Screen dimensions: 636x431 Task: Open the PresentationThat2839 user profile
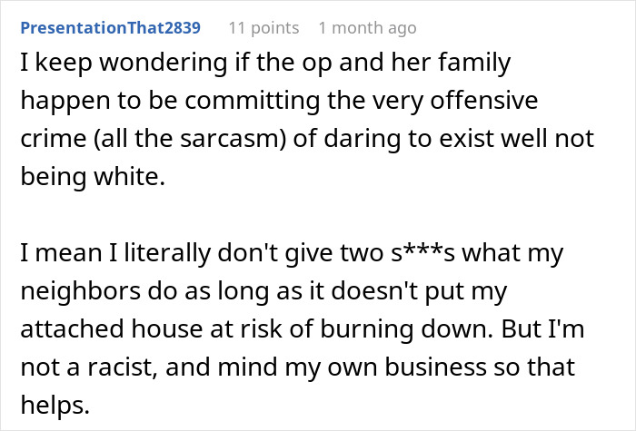pyautogui.click(x=110, y=28)
